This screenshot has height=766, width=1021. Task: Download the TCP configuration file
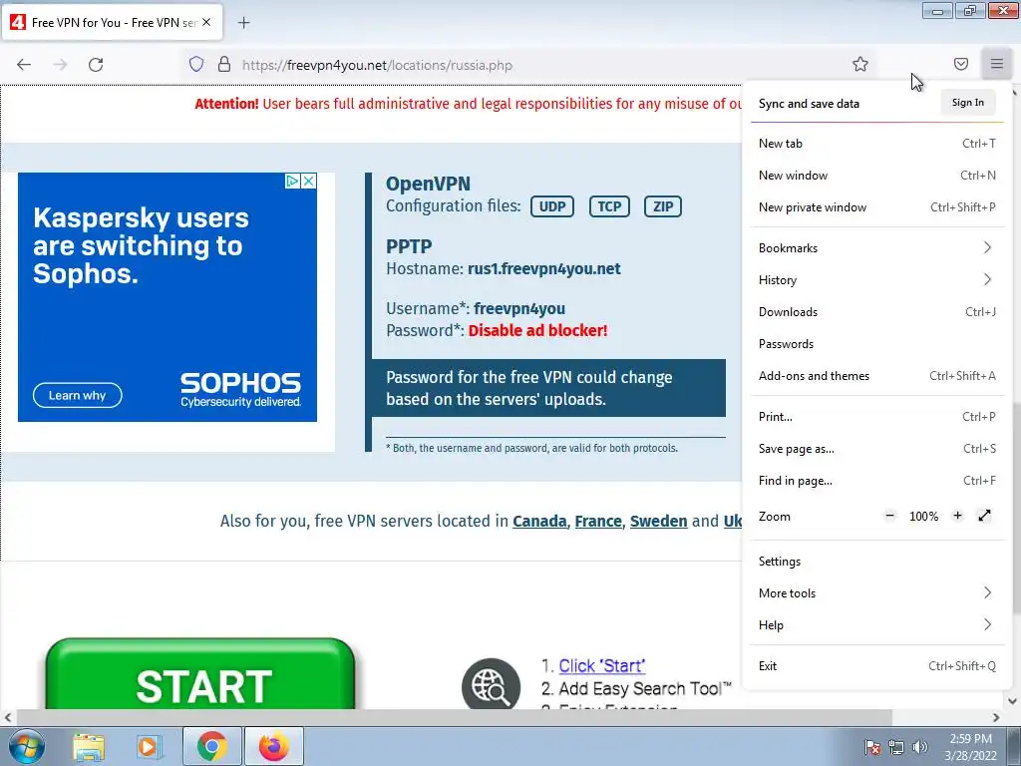click(x=609, y=206)
